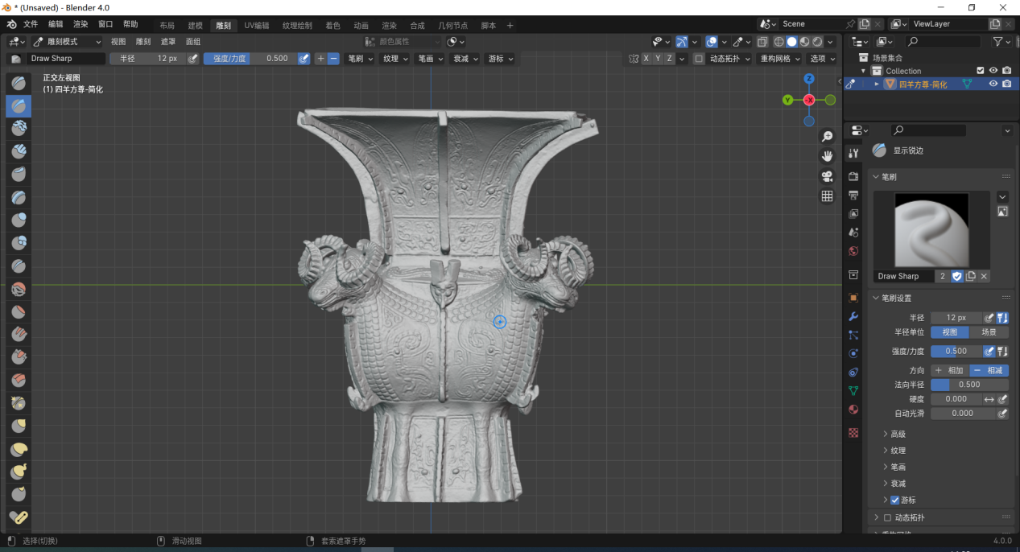Click the Blender logo menu icon
This screenshot has width=1020, height=552.
point(11,24)
